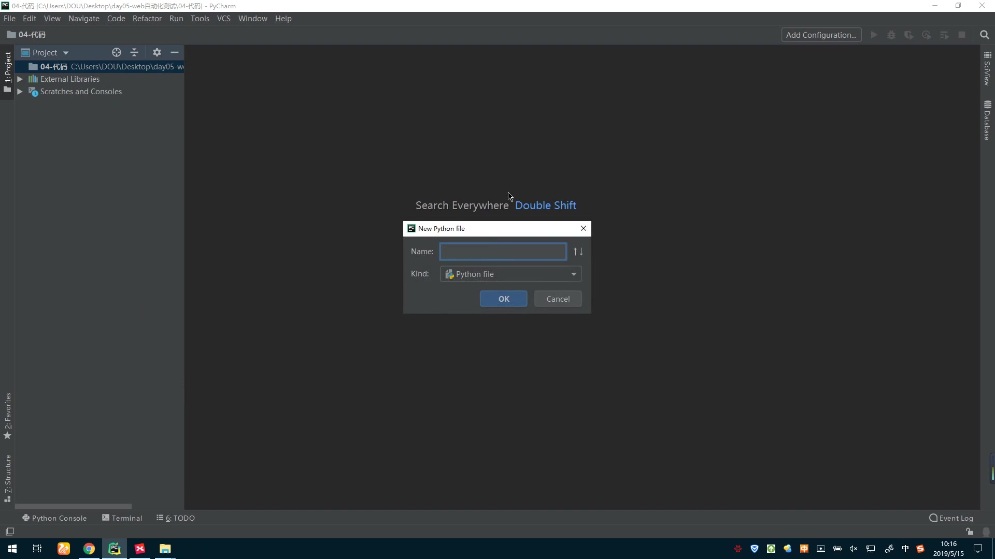995x559 pixels.
Task: Click the PyCharm icon in taskbar
Action: coord(114,549)
